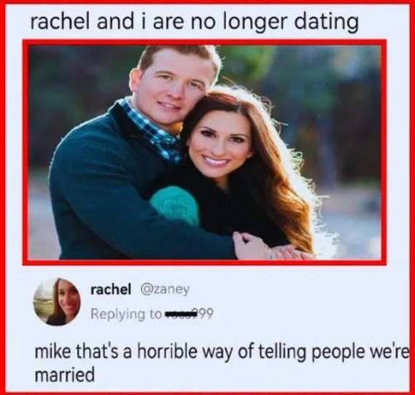Click the red border framing the photo
The image size is (415, 395).
(204, 42)
